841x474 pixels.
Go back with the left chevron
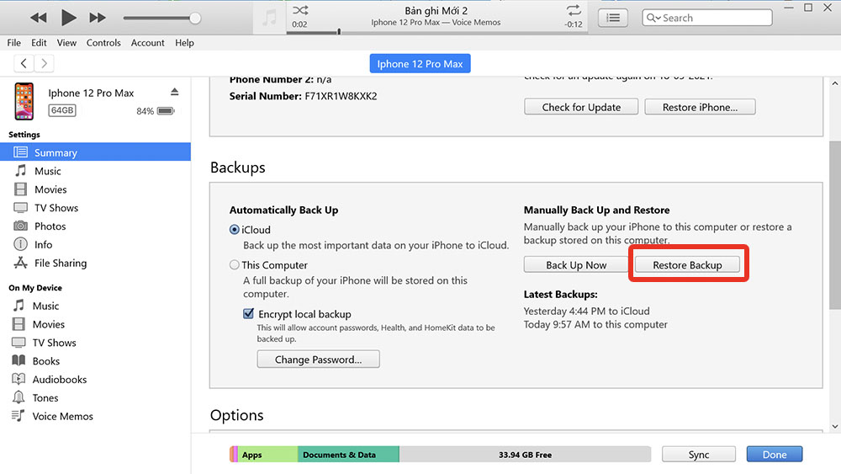coord(24,63)
